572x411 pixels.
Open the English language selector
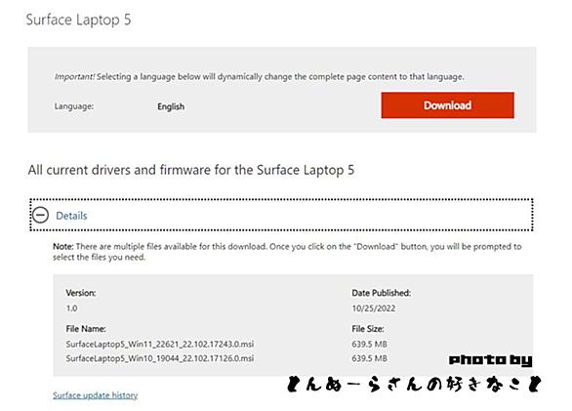click(171, 106)
